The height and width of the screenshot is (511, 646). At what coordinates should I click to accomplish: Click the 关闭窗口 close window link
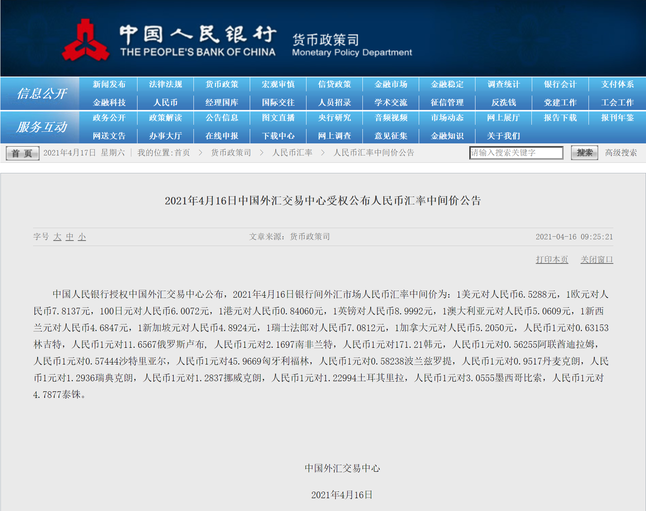tap(597, 260)
